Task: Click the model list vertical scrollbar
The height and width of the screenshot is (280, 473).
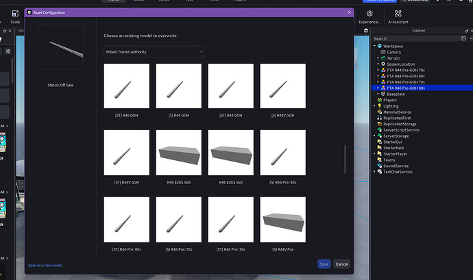Action: tap(345, 159)
